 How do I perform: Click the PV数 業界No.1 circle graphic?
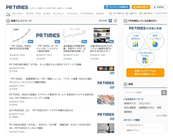pyautogui.click(x=136, y=41)
